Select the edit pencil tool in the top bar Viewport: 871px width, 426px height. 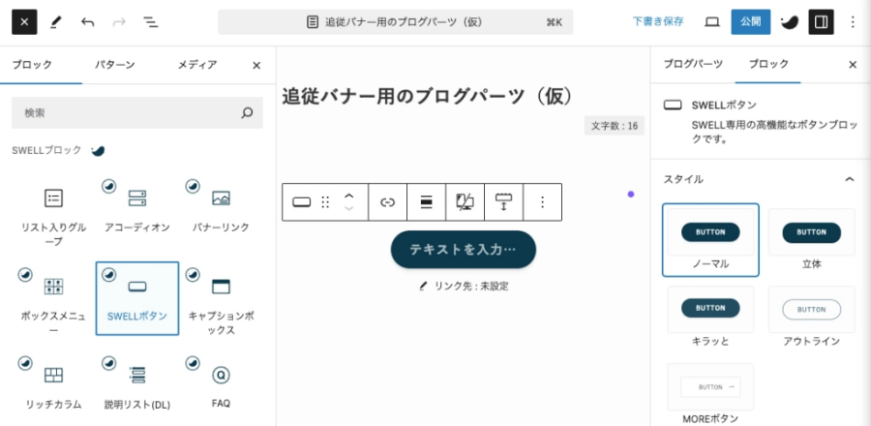[x=55, y=22]
